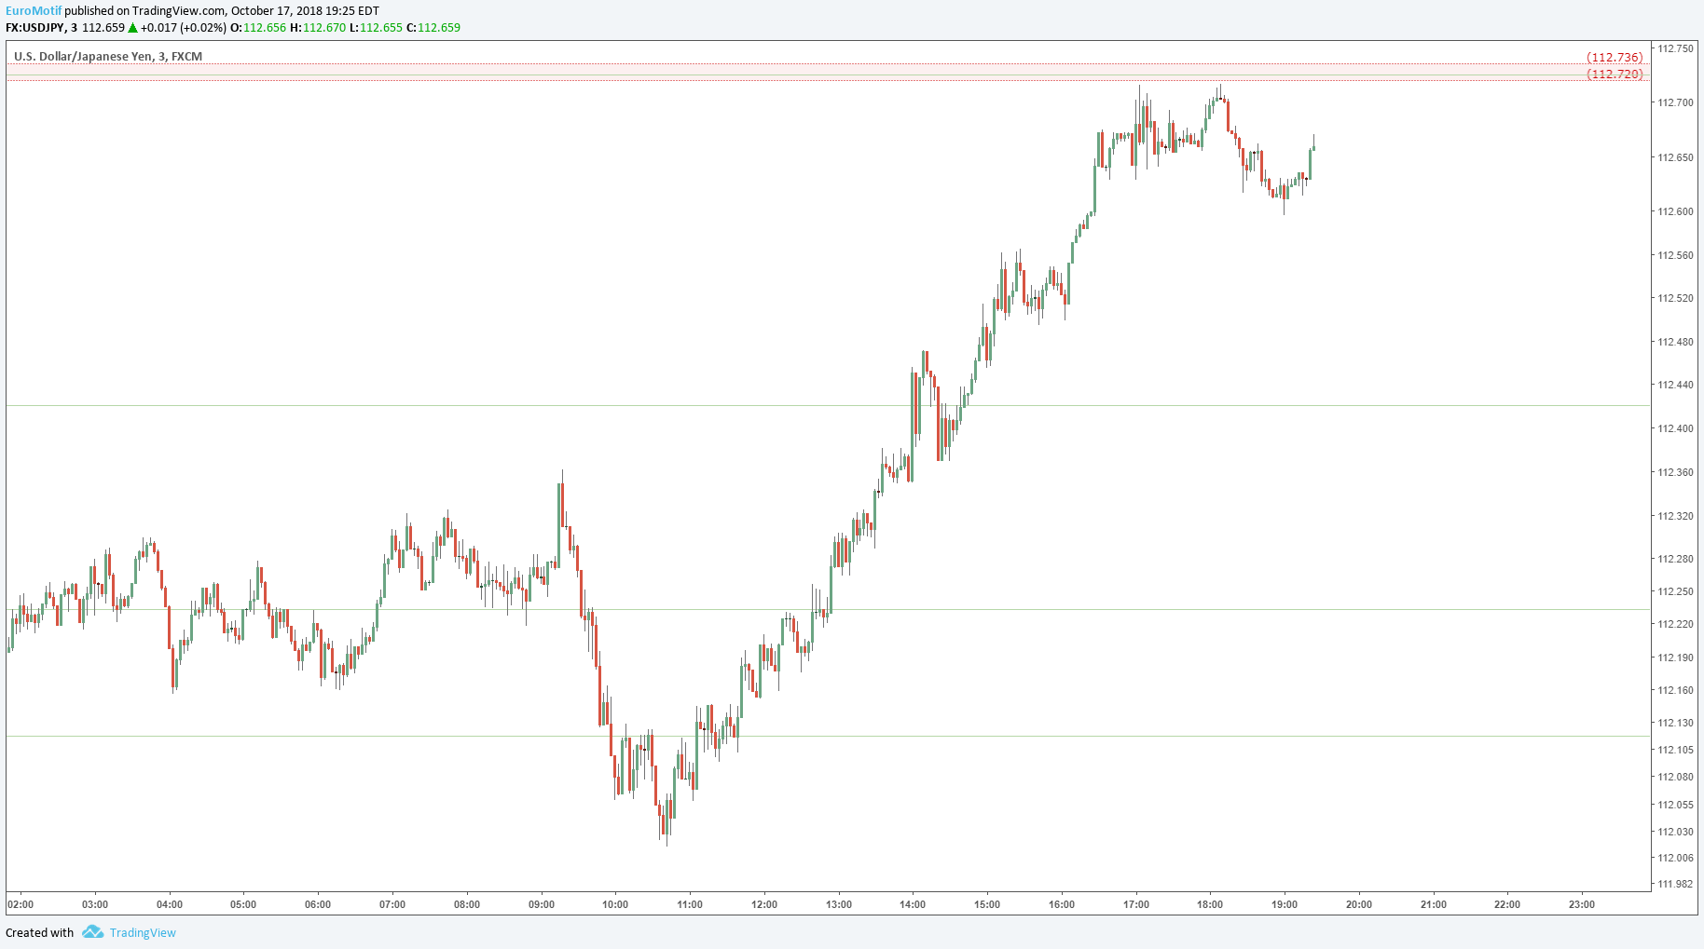Click the 12:00 time axis label
1704x949 pixels.
click(x=764, y=904)
